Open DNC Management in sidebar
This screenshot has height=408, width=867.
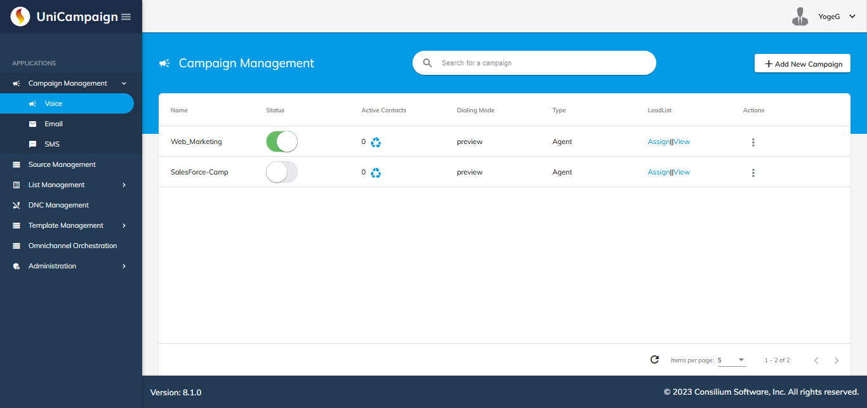[58, 205]
